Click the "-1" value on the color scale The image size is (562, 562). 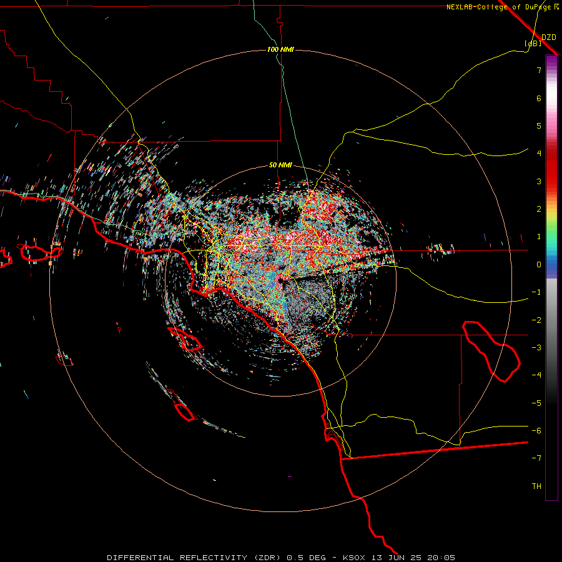click(x=536, y=292)
